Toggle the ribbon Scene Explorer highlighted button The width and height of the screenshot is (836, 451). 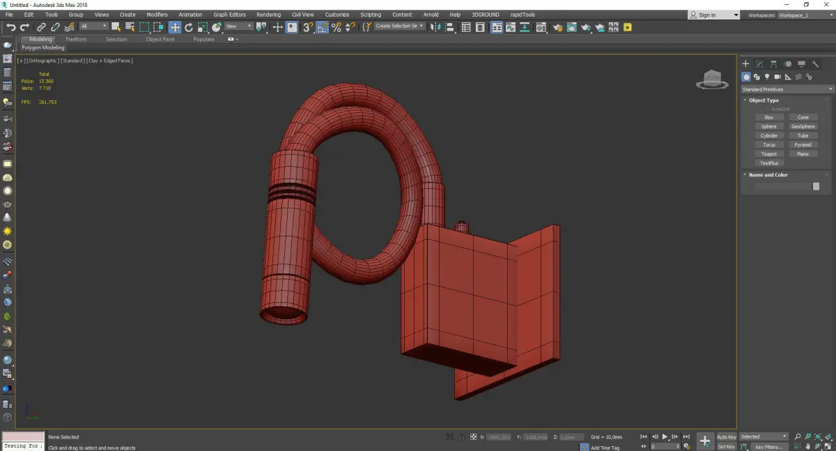click(497, 27)
